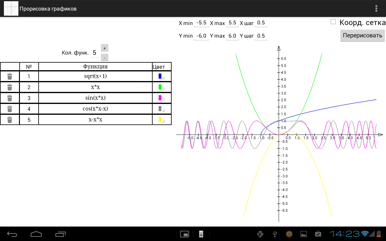The image size is (386, 241).
Task: Enable the Коорд. сетка checkbox
Action: (x=333, y=22)
